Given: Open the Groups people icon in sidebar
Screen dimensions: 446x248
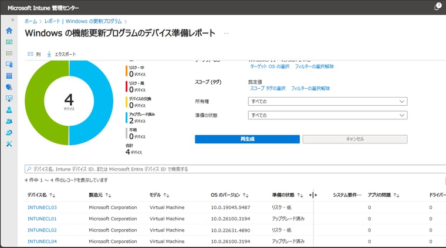Looking at the screenshot, I should [x=9, y=121].
